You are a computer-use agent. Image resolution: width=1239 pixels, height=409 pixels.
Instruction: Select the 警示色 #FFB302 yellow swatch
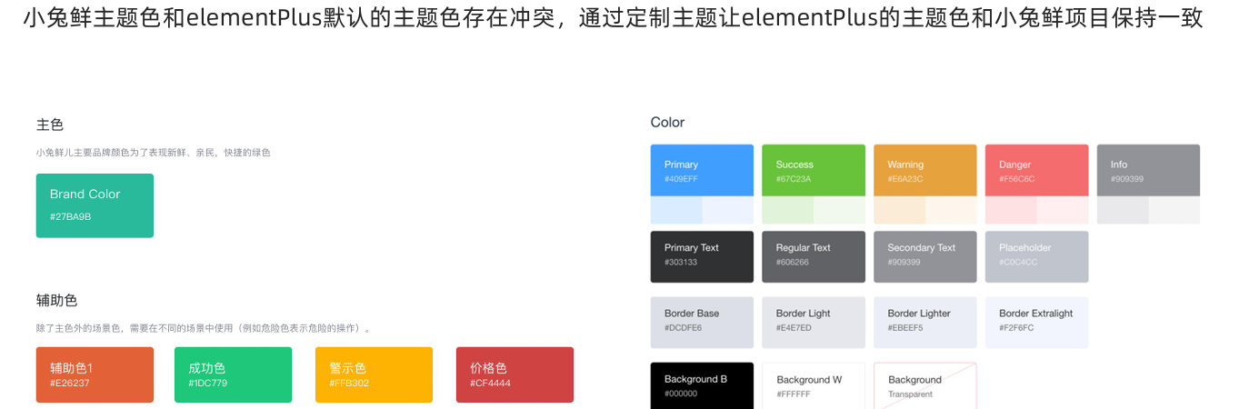374,374
